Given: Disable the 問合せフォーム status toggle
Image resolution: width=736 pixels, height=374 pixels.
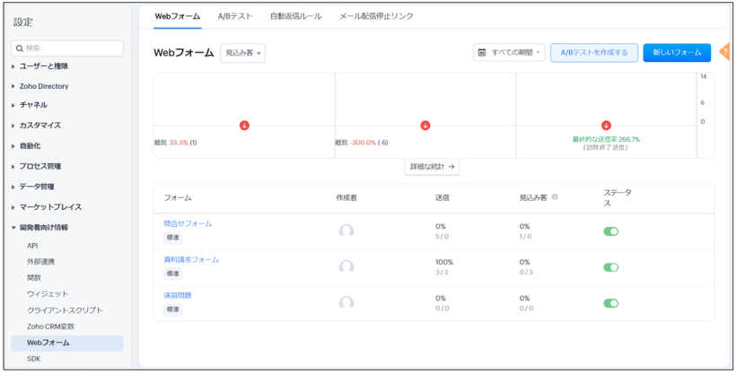Looking at the screenshot, I should click(x=610, y=231).
